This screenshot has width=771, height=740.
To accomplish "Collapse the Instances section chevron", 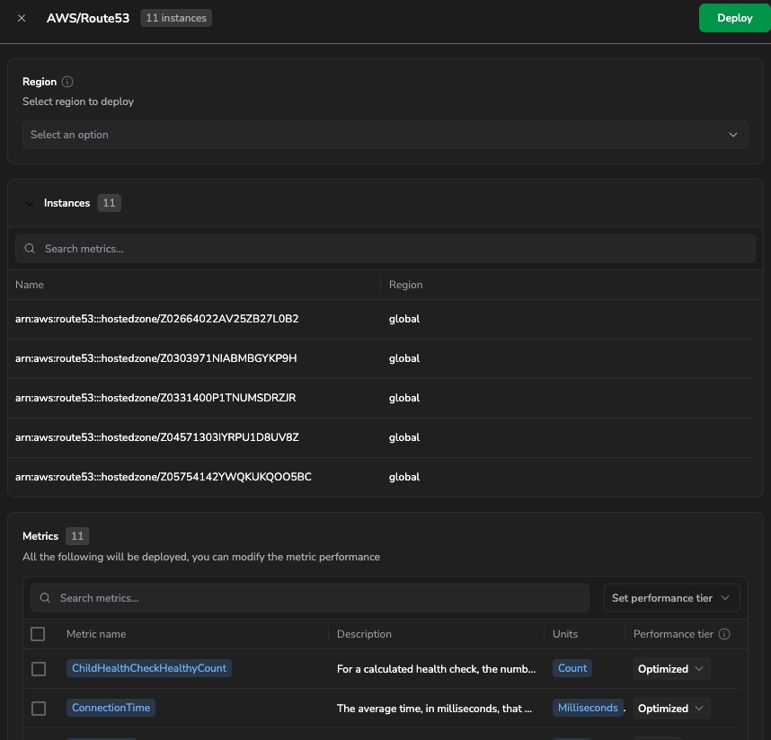I will 30,204.
